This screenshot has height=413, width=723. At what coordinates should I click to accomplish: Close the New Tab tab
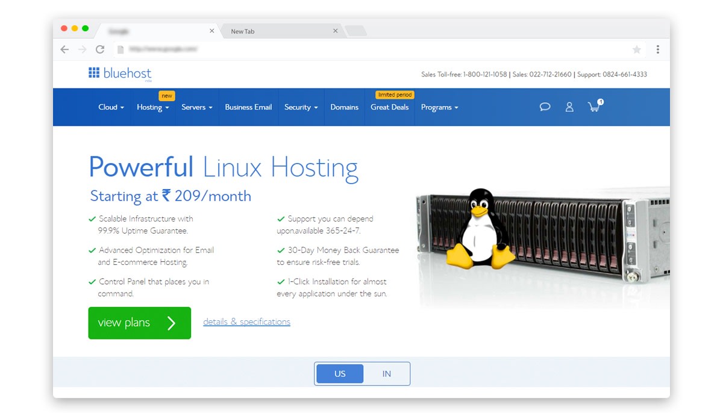point(336,31)
